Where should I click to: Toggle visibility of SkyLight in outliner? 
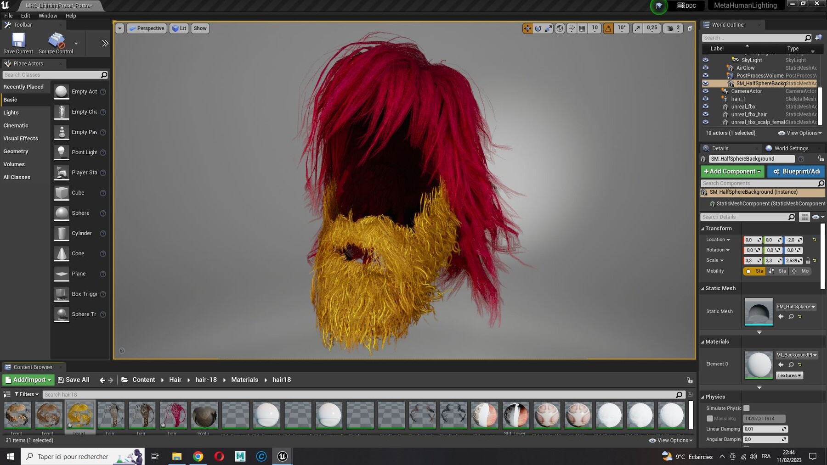click(705, 60)
